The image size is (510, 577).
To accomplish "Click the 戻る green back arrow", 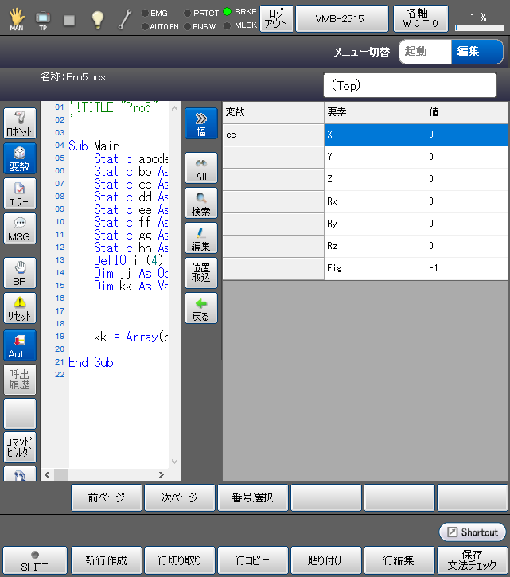I will coord(200,308).
